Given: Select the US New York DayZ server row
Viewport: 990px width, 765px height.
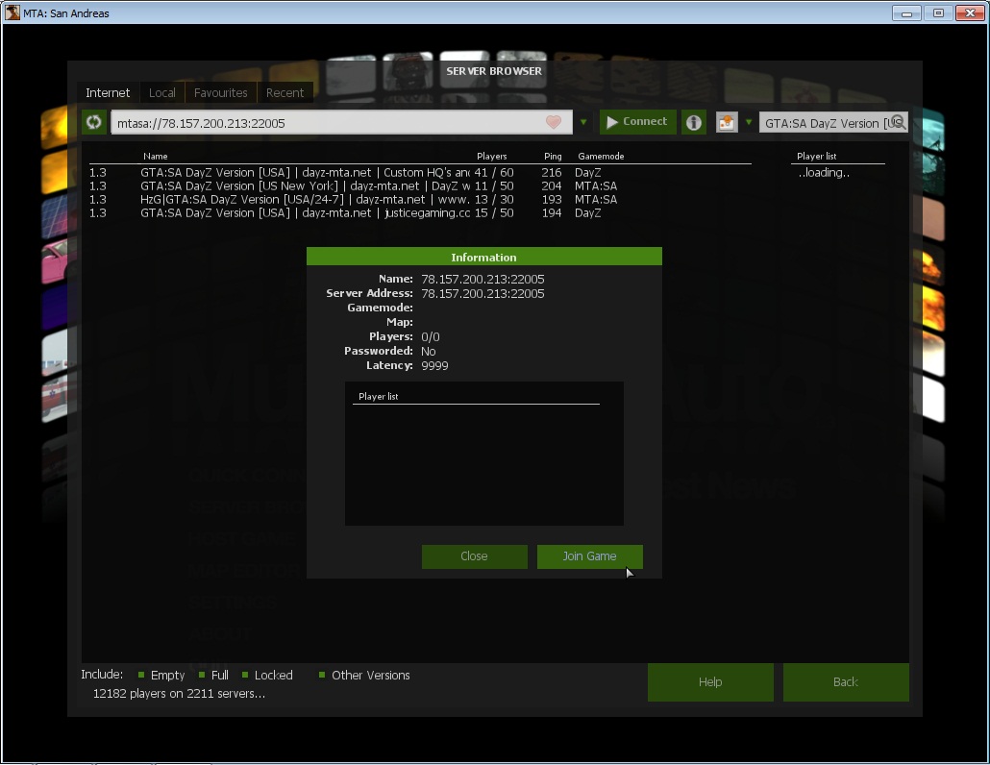Looking at the screenshot, I should click(x=420, y=186).
